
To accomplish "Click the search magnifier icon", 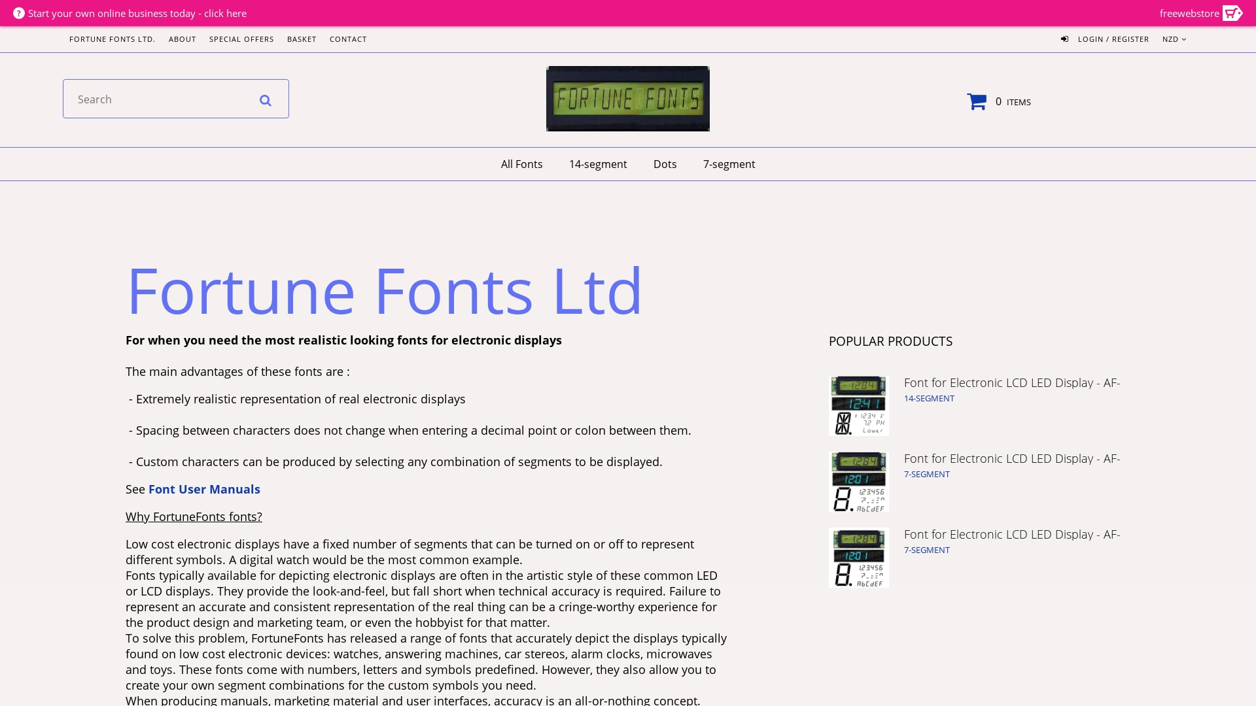I will [x=265, y=100].
